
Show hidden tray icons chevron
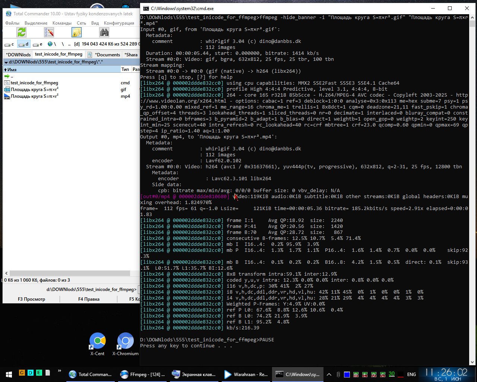329,374
